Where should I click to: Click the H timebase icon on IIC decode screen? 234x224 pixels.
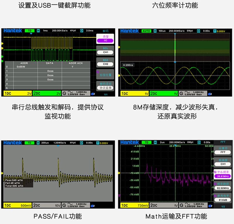(x=38, y=31)
